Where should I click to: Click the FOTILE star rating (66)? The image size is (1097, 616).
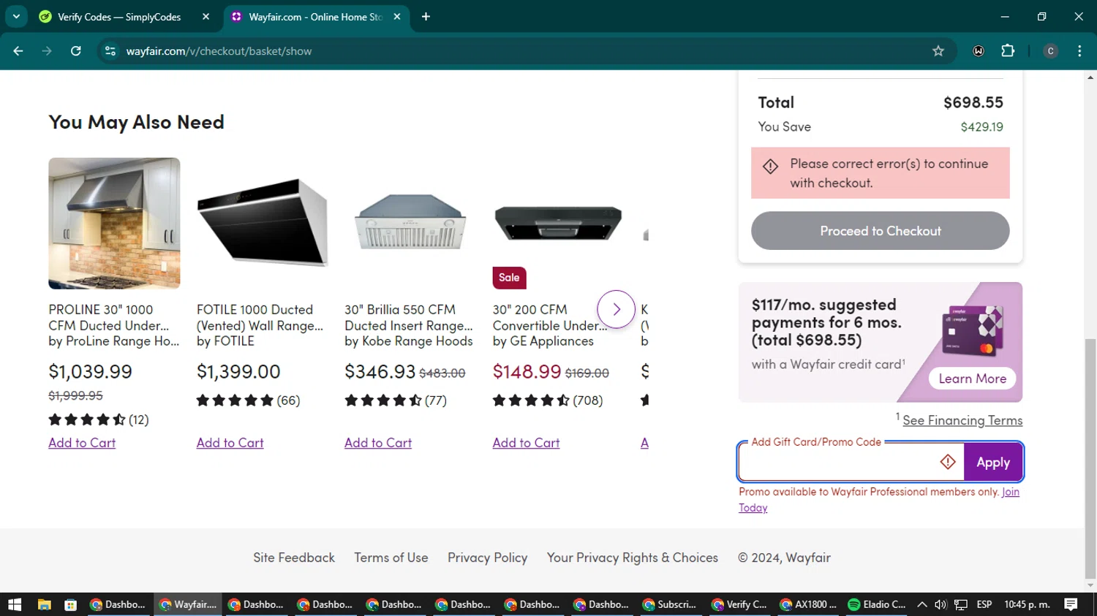point(248,400)
